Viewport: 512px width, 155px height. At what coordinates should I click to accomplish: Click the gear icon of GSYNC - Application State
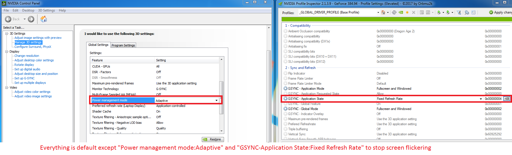click(285, 99)
